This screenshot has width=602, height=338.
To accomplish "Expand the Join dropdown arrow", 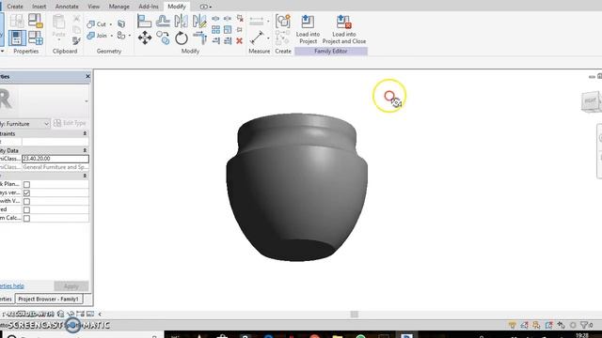I will 112,36.
